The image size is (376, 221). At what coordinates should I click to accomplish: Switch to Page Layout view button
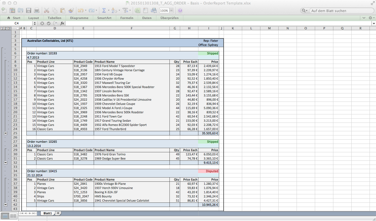[13, 216]
